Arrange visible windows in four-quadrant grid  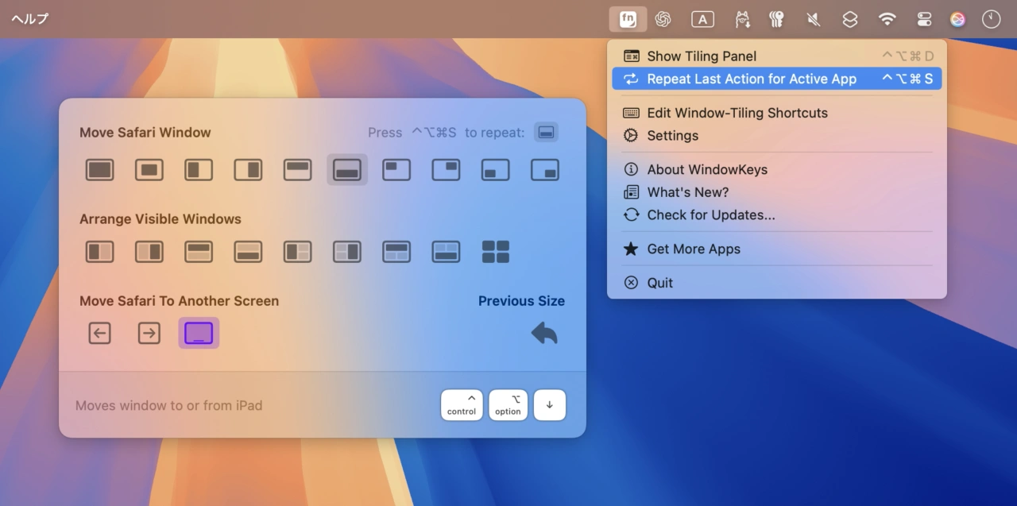click(x=496, y=252)
